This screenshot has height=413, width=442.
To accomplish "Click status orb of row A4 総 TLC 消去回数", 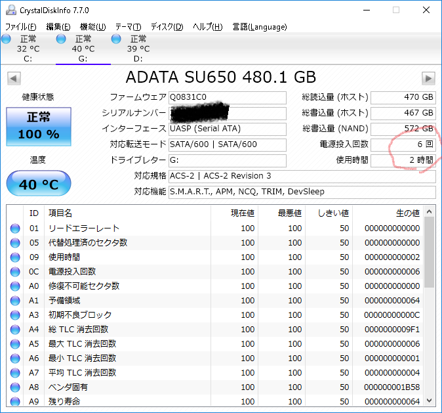I will click(x=15, y=329).
